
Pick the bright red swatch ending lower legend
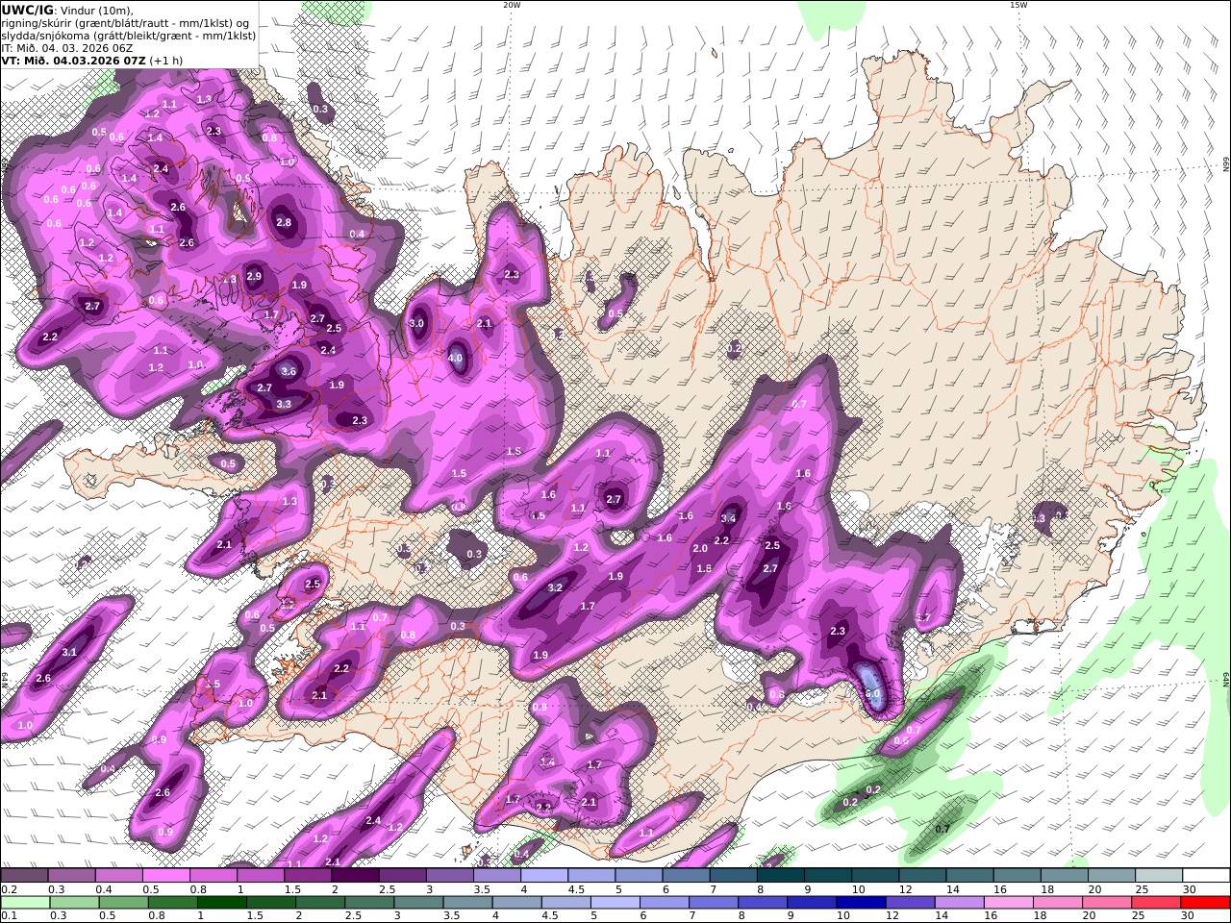pos(1206,903)
